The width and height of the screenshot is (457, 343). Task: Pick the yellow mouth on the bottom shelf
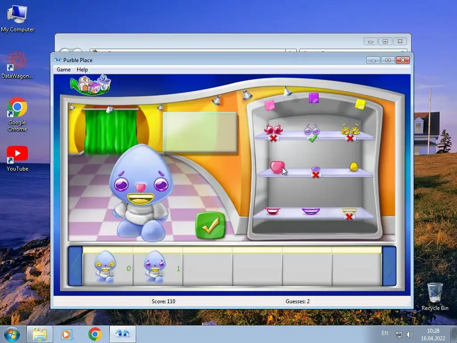pos(349,211)
